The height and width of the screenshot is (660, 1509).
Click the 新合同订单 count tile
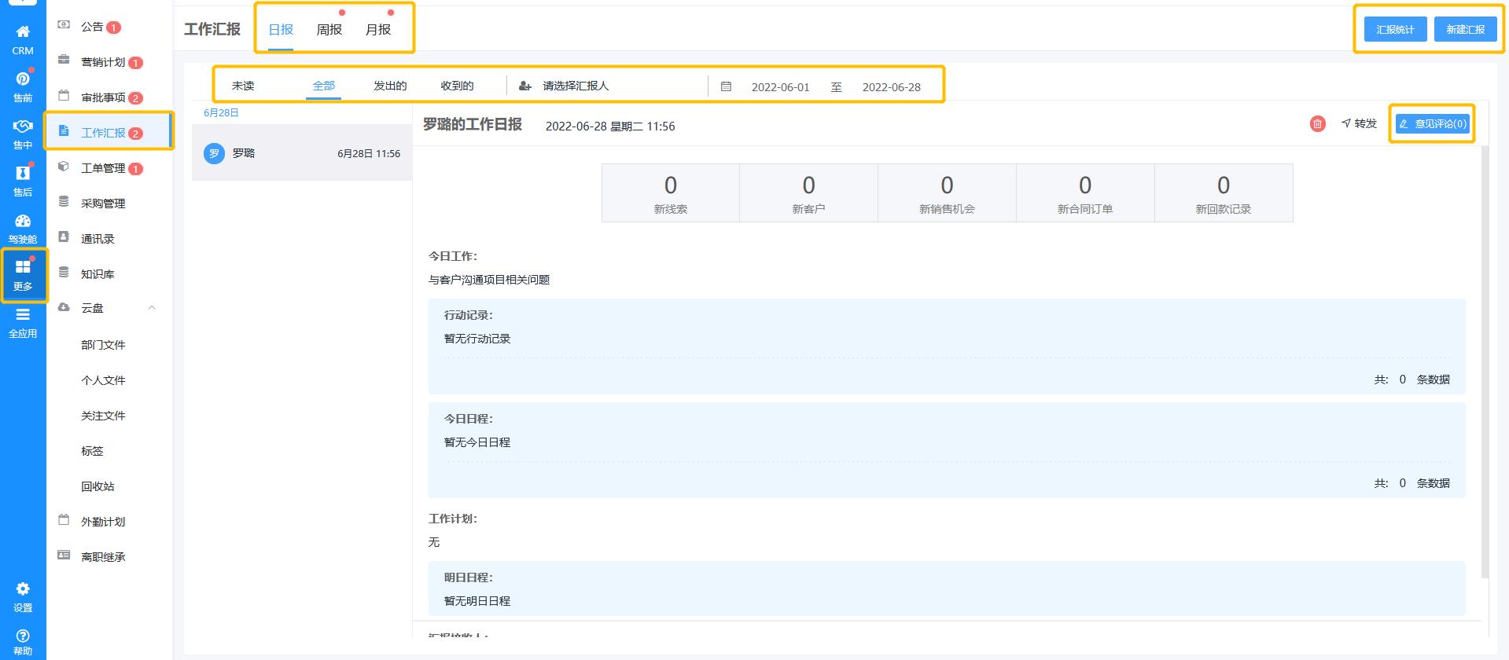[1085, 193]
